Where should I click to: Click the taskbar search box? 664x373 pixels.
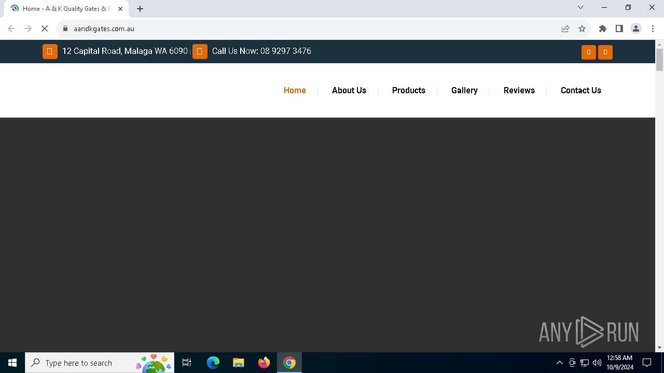tap(99, 363)
